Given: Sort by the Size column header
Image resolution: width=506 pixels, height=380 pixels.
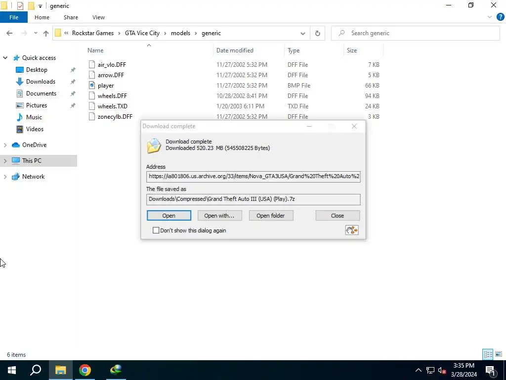Looking at the screenshot, I should (x=352, y=50).
